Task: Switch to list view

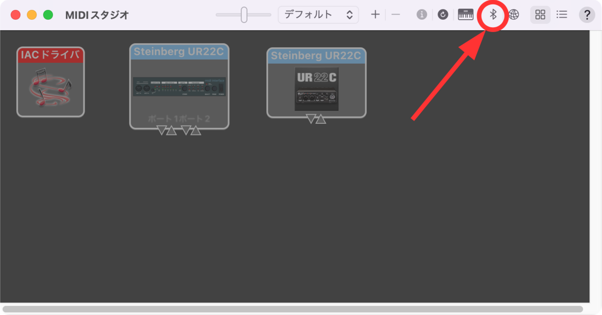Action: click(x=562, y=15)
